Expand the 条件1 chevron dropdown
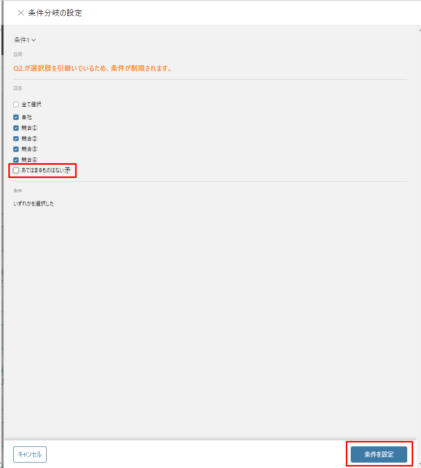 point(34,40)
